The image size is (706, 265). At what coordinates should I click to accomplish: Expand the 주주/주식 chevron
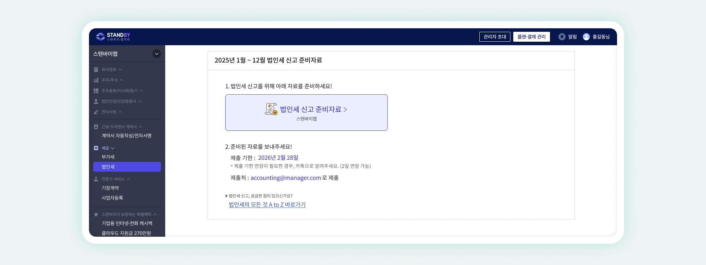[121, 80]
